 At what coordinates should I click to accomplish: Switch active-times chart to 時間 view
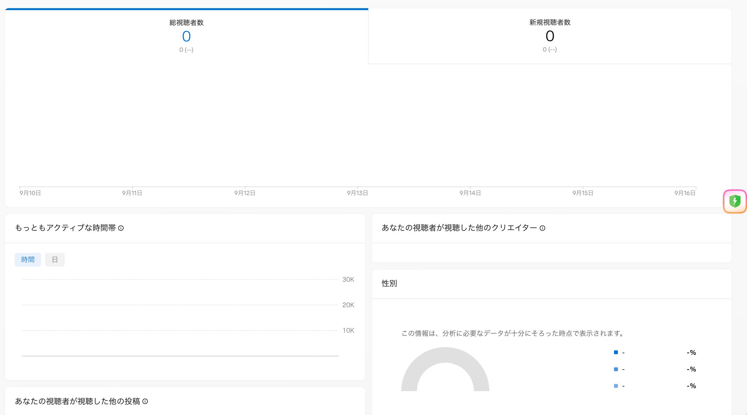[x=28, y=260]
